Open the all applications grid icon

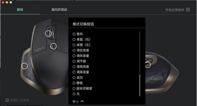[x=188, y=10]
